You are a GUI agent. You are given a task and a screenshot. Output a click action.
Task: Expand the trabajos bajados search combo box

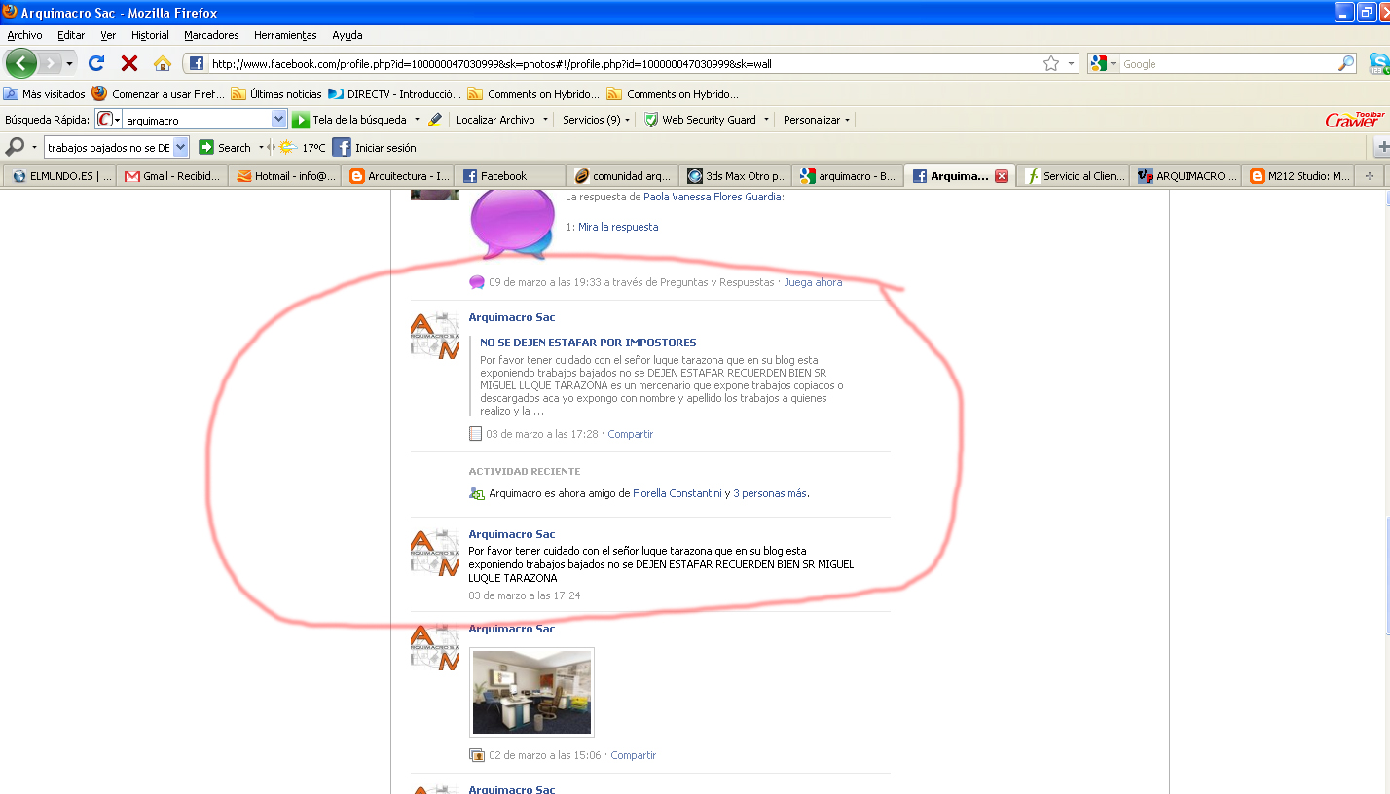[180, 148]
